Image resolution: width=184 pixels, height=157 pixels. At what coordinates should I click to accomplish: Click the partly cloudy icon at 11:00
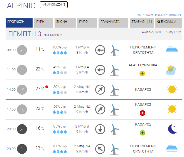click(x=171, y=70)
